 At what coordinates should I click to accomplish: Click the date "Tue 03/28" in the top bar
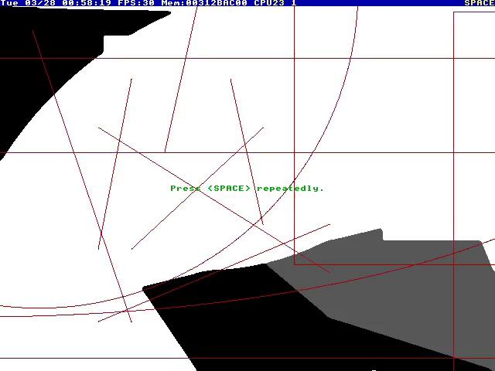28,3
